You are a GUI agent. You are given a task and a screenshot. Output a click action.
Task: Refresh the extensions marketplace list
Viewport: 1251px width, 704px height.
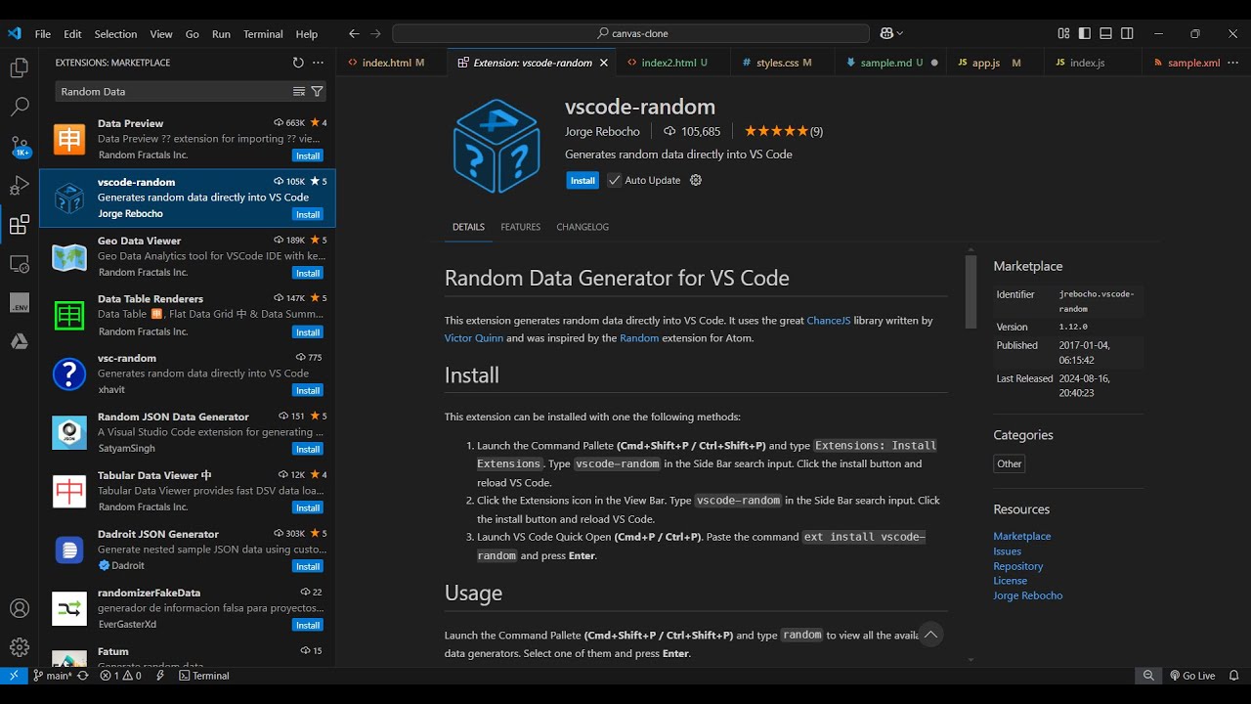coord(298,63)
